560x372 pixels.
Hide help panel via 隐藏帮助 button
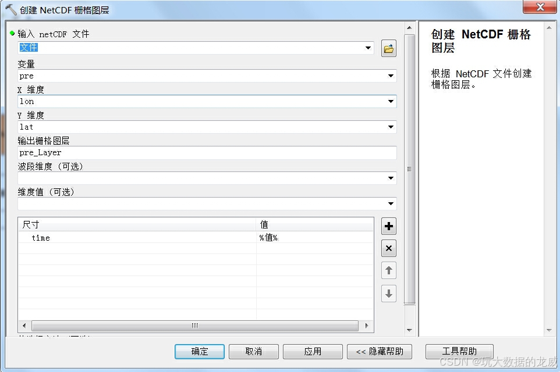coord(380,351)
